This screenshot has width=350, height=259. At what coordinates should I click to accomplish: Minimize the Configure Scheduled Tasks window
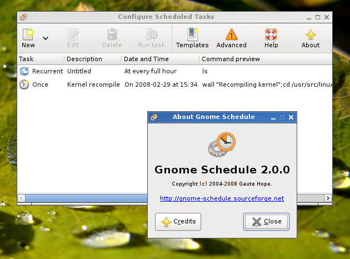309,17
